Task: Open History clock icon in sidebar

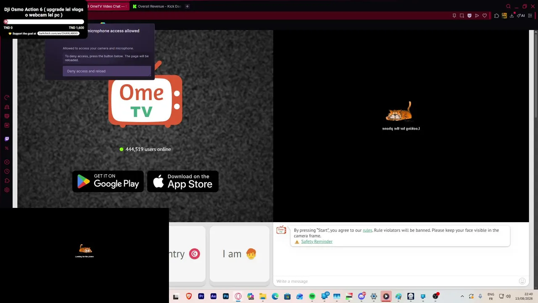Action: click(x=7, y=171)
